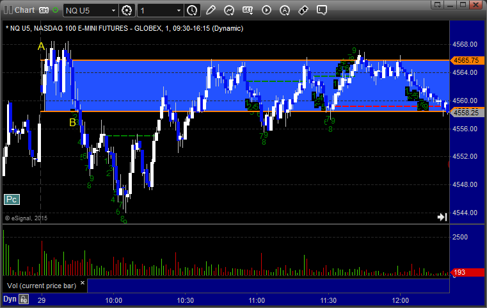Click the 4544.00 price axis label
The width and height of the screenshot is (487, 308).
coord(465,213)
